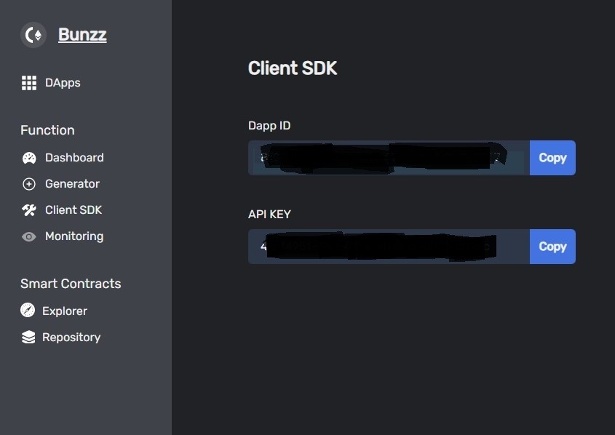Click the Monitoring eye icon
The width and height of the screenshot is (615, 435).
pyautogui.click(x=29, y=236)
